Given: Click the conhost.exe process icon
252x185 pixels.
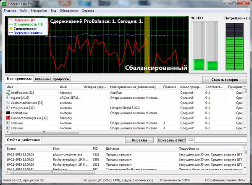Looking at the screenshot, I should tap(8, 113).
